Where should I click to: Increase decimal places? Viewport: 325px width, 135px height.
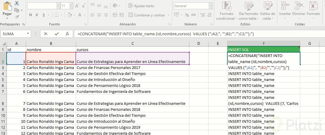coord(203,15)
